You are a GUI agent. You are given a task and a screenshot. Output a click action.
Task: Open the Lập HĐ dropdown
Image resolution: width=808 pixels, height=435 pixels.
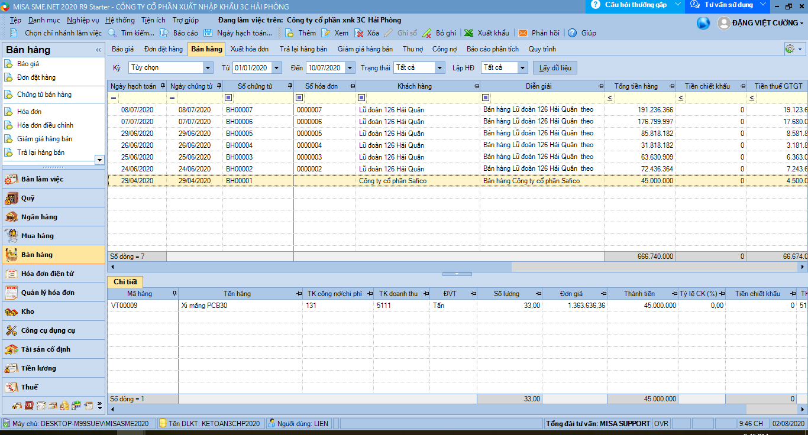tap(522, 68)
